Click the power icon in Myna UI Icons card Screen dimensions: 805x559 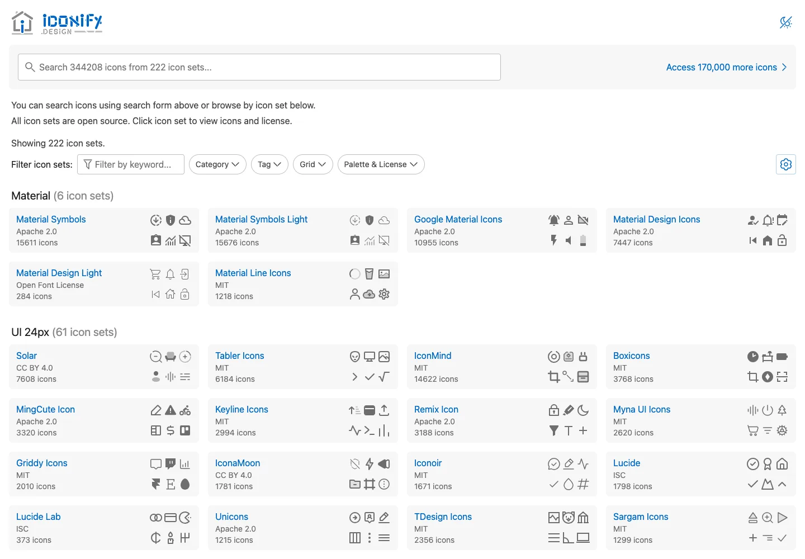click(768, 410)
